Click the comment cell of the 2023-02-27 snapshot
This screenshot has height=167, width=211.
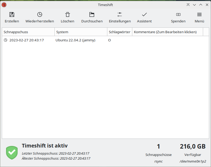pos(168,40)
